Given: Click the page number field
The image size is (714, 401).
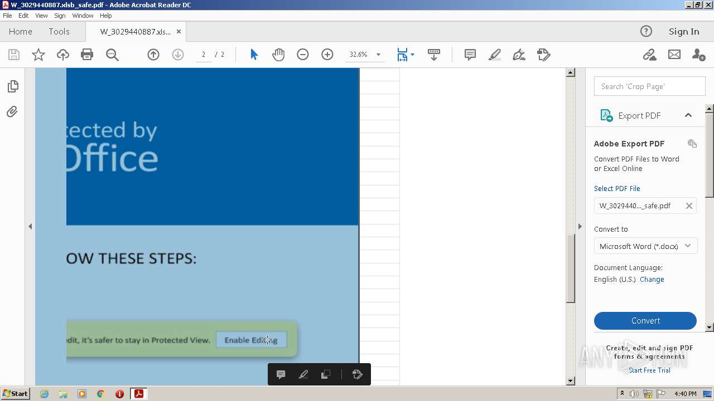Looking at the screenshot, I should coord(204,55).
